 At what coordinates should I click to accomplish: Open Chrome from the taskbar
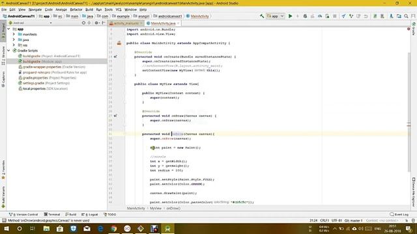113,228
